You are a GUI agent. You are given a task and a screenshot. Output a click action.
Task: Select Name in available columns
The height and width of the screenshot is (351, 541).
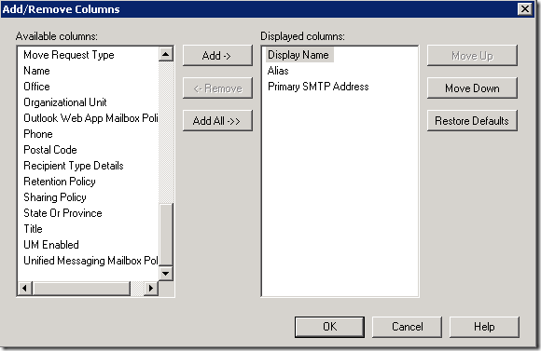[x=36, y=71]
